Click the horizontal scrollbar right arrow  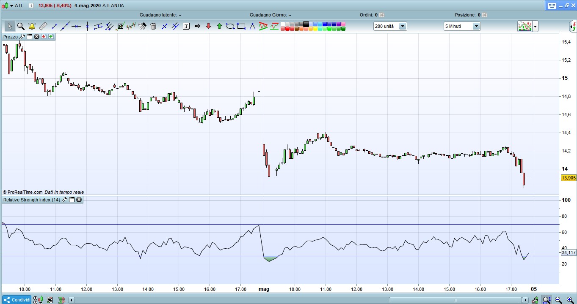(x=525, y=300)
